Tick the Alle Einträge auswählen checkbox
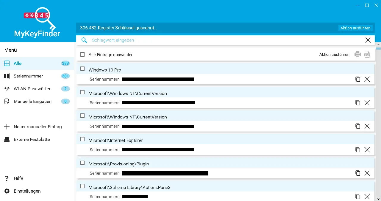The height and width of the screenshot is (201, 381). [x=83, y=55]
